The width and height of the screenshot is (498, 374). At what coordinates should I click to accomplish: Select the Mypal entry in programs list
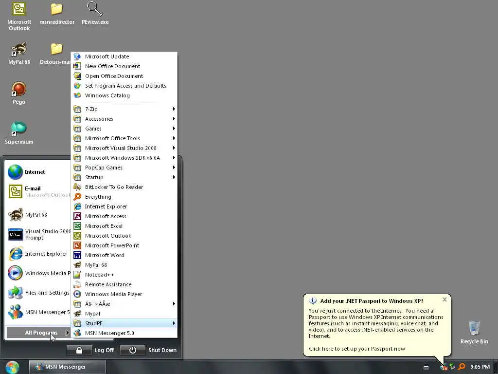tap(124, 314)
